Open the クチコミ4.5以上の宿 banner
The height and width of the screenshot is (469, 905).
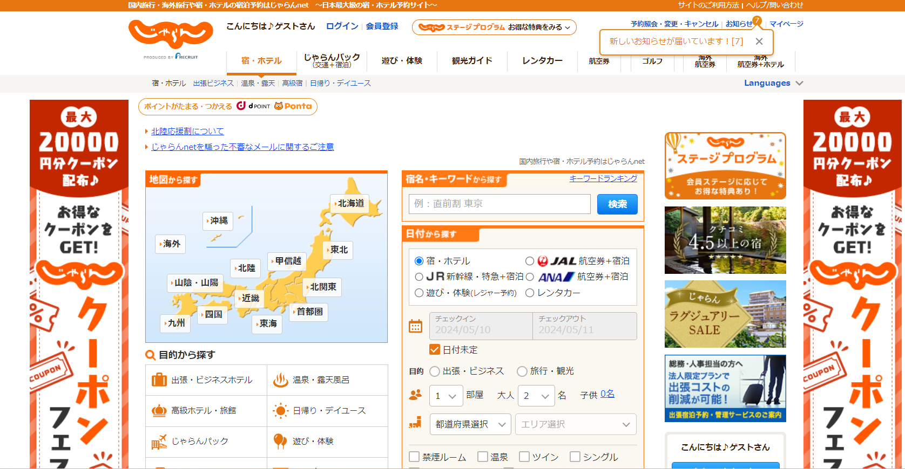coord(725,240)
